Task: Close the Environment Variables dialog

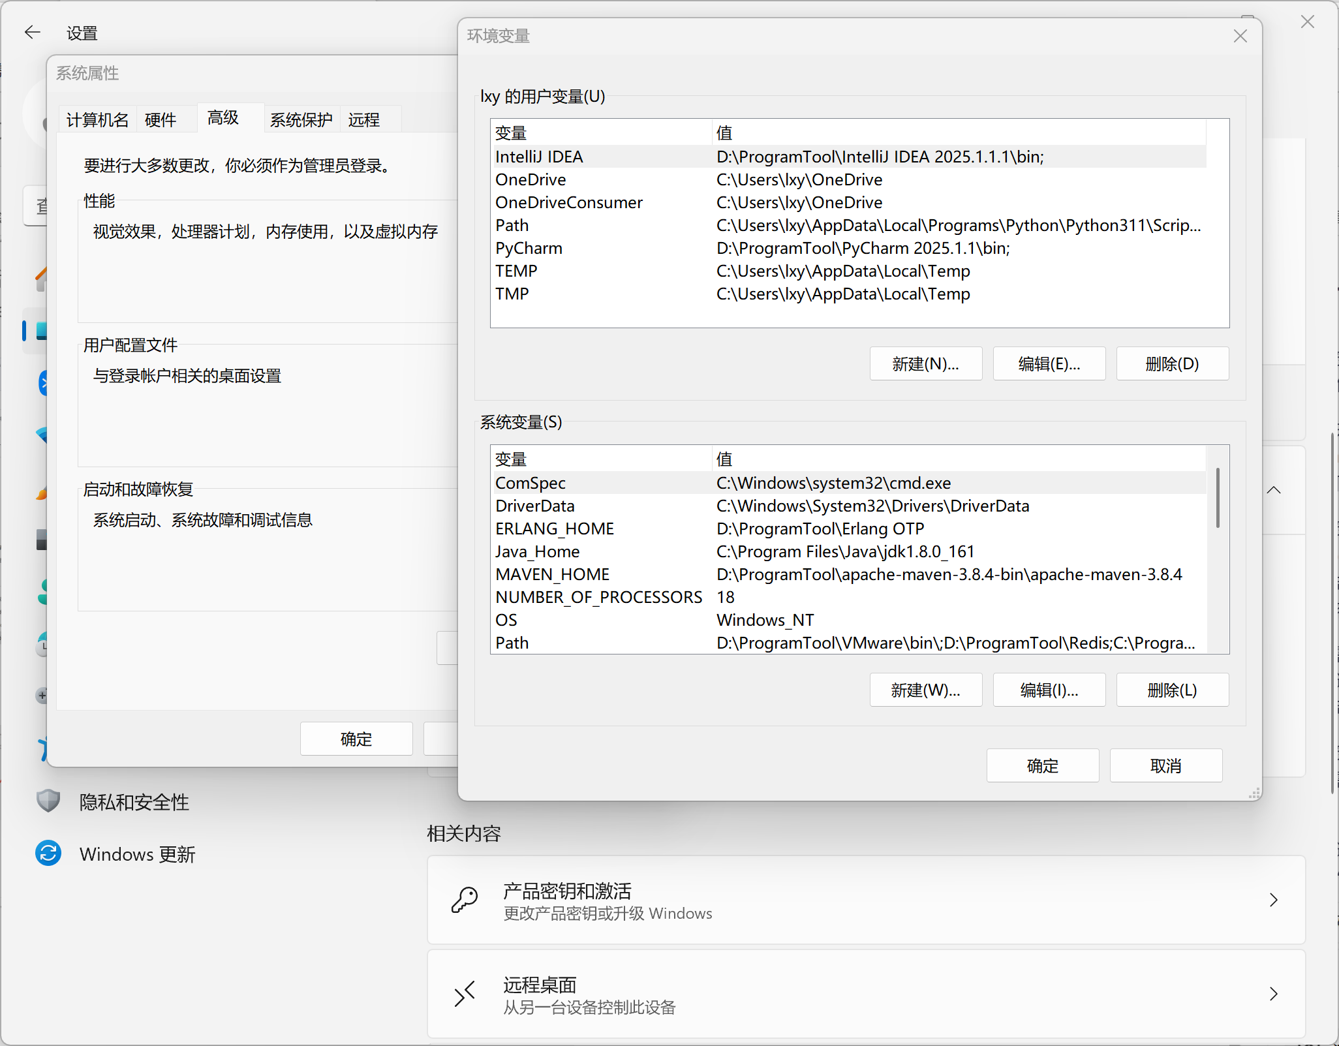Action: pos(1240,36)
